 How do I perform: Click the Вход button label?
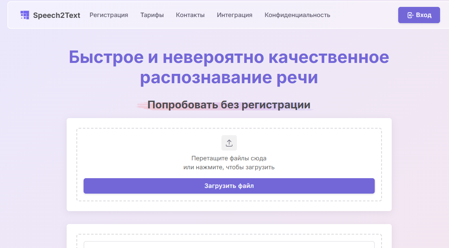423,15
